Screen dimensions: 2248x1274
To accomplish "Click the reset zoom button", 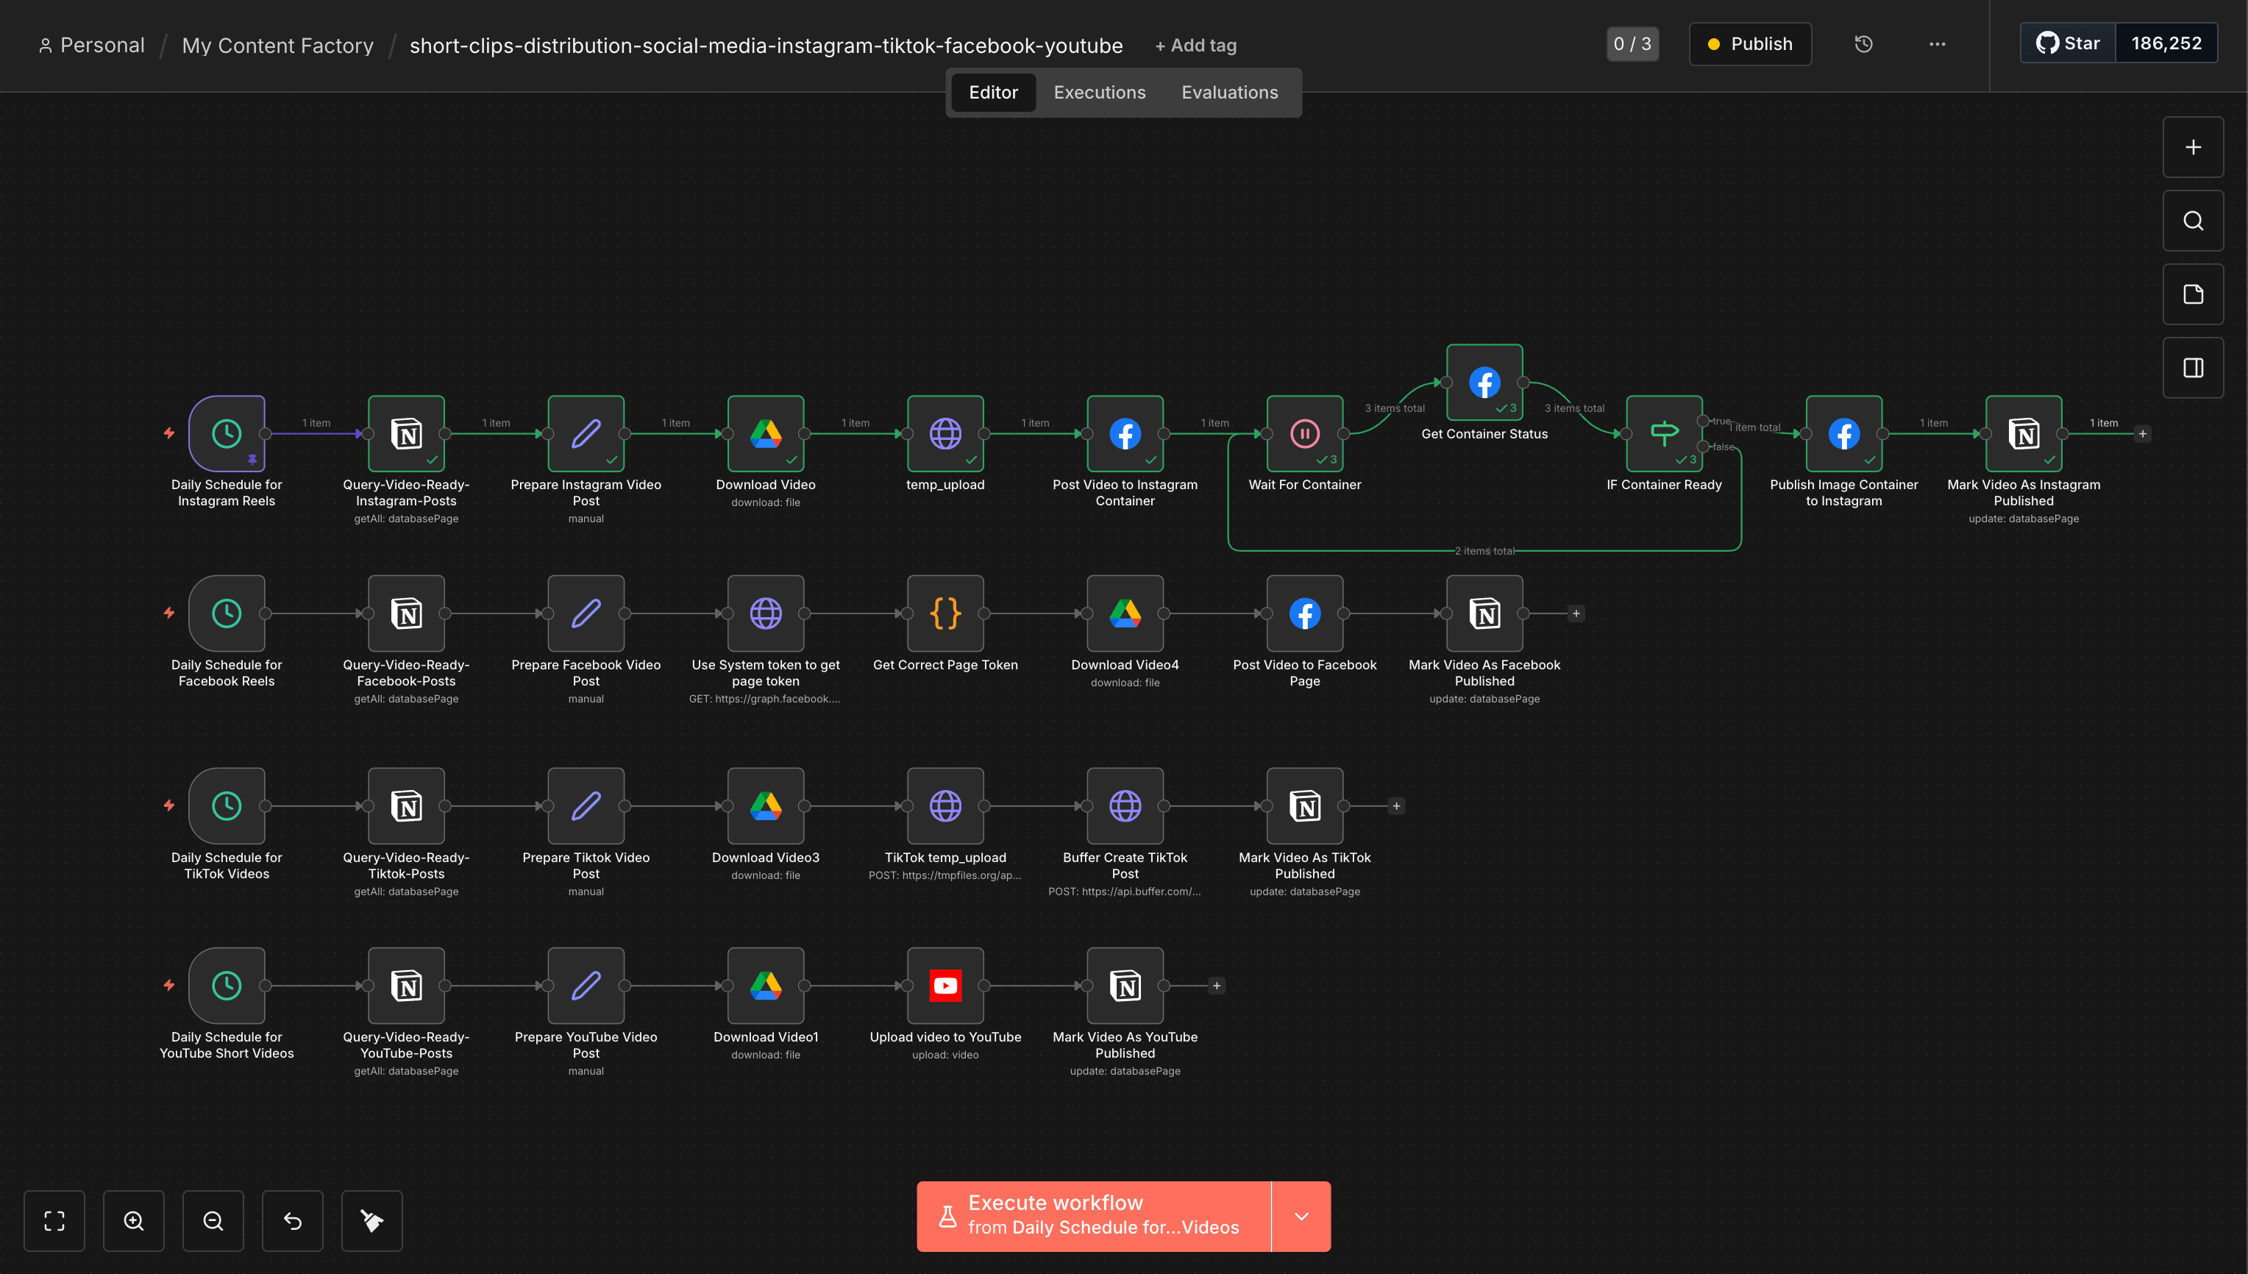I will [x=292, y=1220].
